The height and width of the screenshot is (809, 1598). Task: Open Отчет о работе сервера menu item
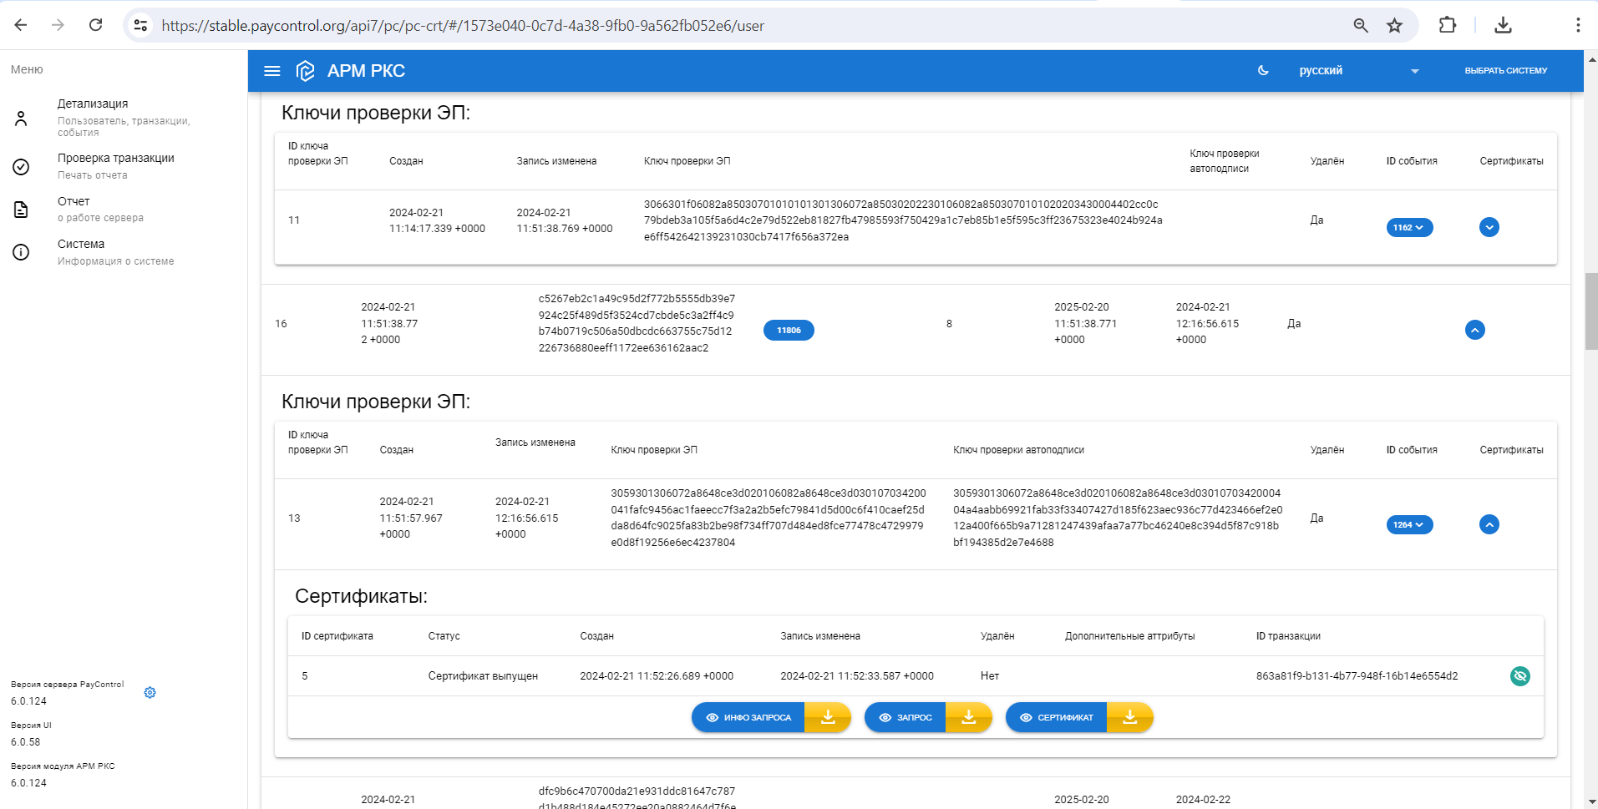click(x=124, y=210)
